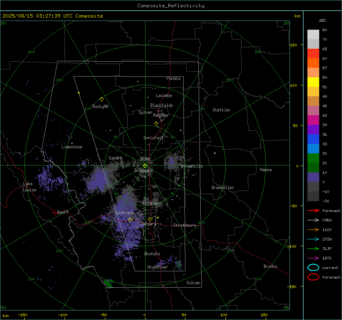The height and width of the screenshot is (320, 342).
Task: Click the Sundre label
Action: [x=115, y=158]
